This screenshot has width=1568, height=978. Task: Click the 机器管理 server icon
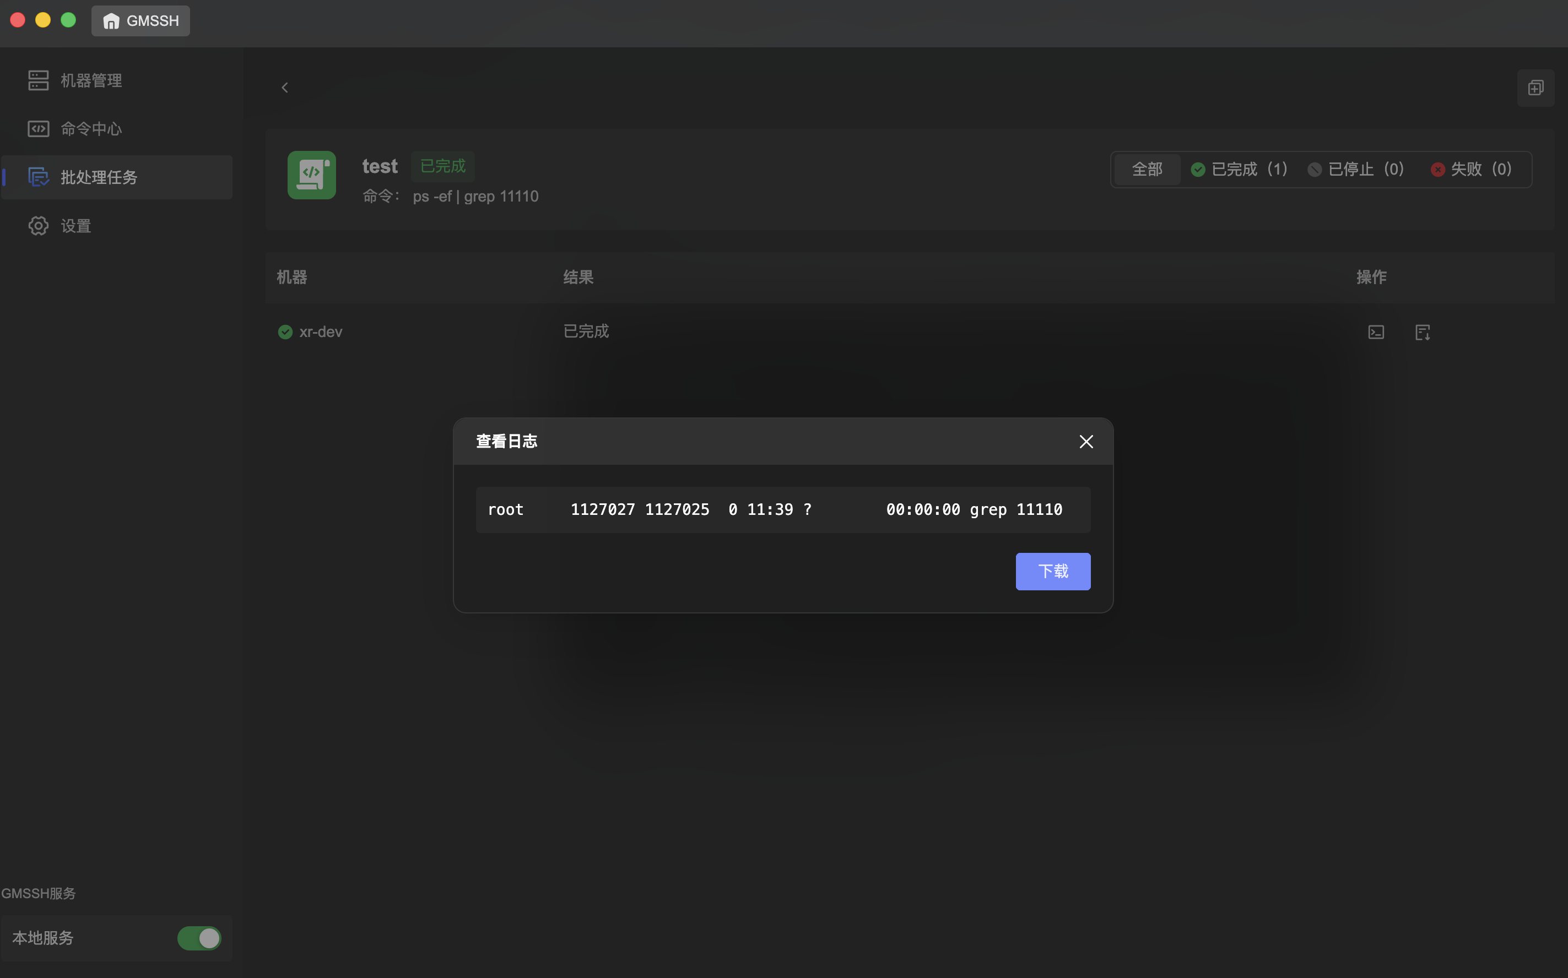click(38, 80)
